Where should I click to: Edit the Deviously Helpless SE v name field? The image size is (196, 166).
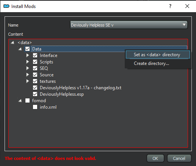coord(129,25)
